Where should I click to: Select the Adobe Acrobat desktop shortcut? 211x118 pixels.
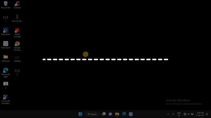pos(17,33)
